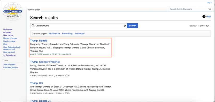Open Advanced search options
Viewport: 215px width, 102px height.
80,34
